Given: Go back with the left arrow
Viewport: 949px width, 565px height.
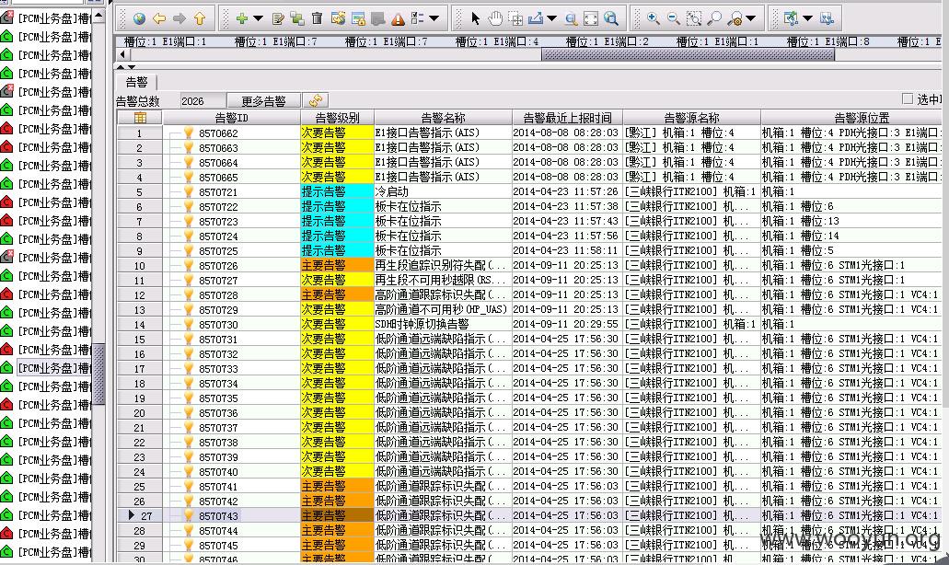Looking at the screenshot, I should [159, 18].
